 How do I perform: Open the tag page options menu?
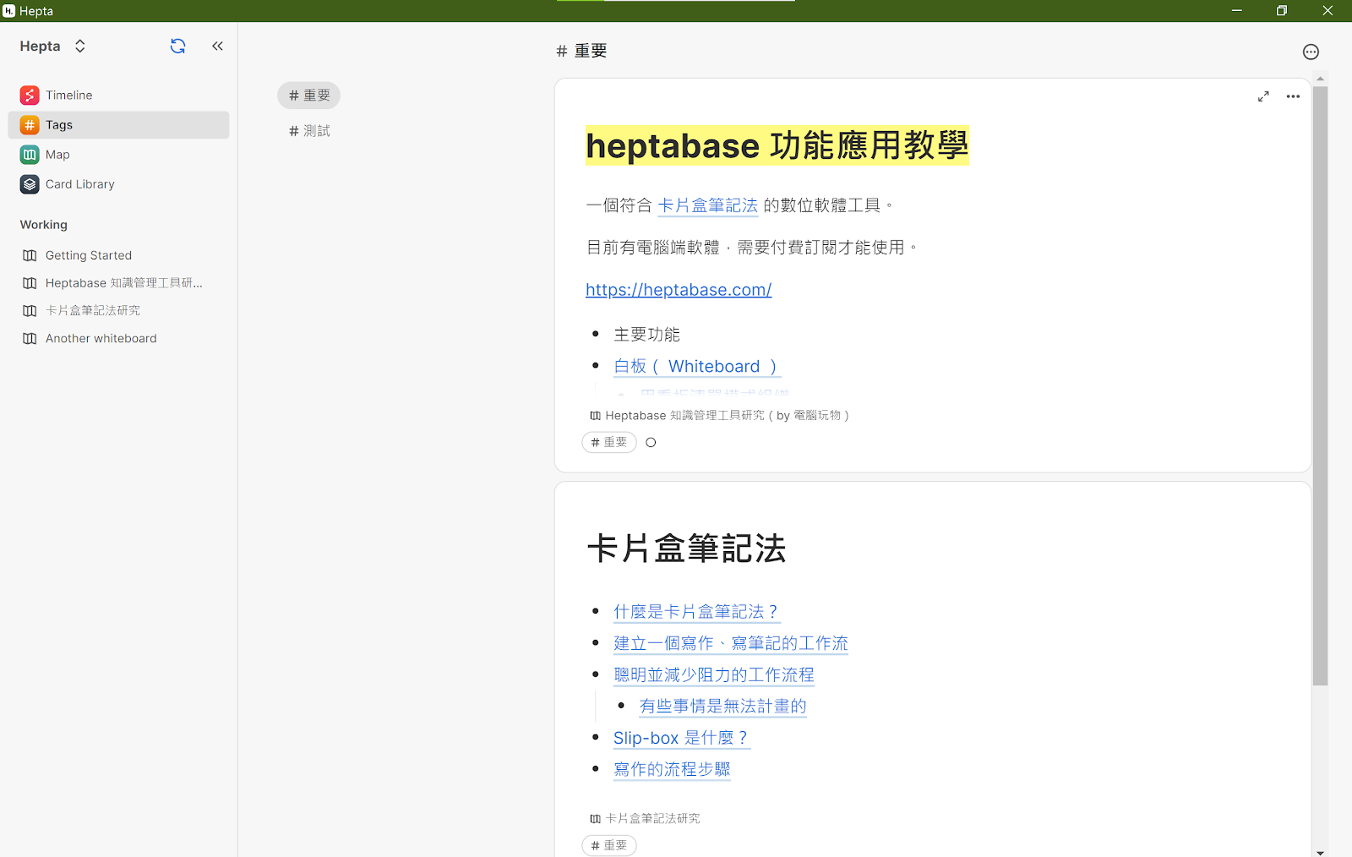click(x=1311, y=52)
